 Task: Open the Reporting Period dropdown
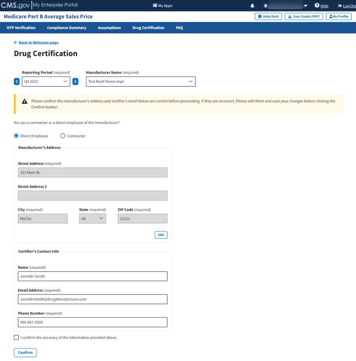tap(46, 81)
